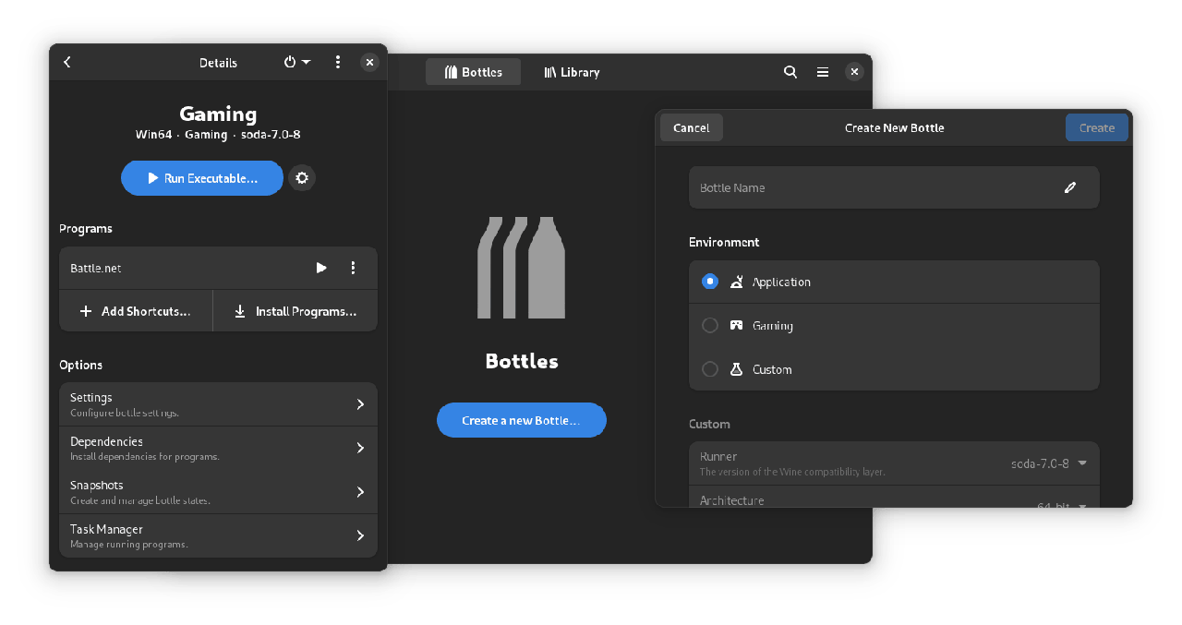The height and width of the screenshot is (625, 1182).
Task: Open the hamburger menu in Bottles window
Action: [x=822, y=72]
